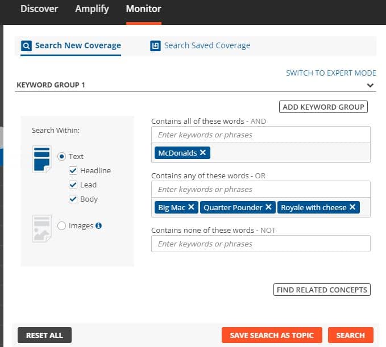Click the Keyword Group 1 heading
The width and height of the screenshot is (386, 347).
(51, 85)
